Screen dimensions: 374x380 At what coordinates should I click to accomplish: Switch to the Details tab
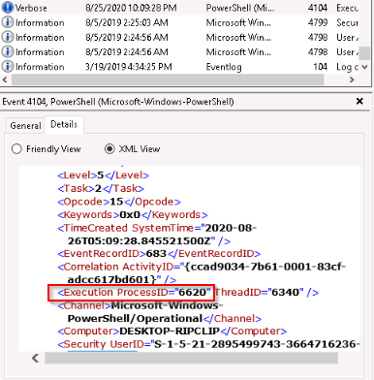click(x=64, y=124)
